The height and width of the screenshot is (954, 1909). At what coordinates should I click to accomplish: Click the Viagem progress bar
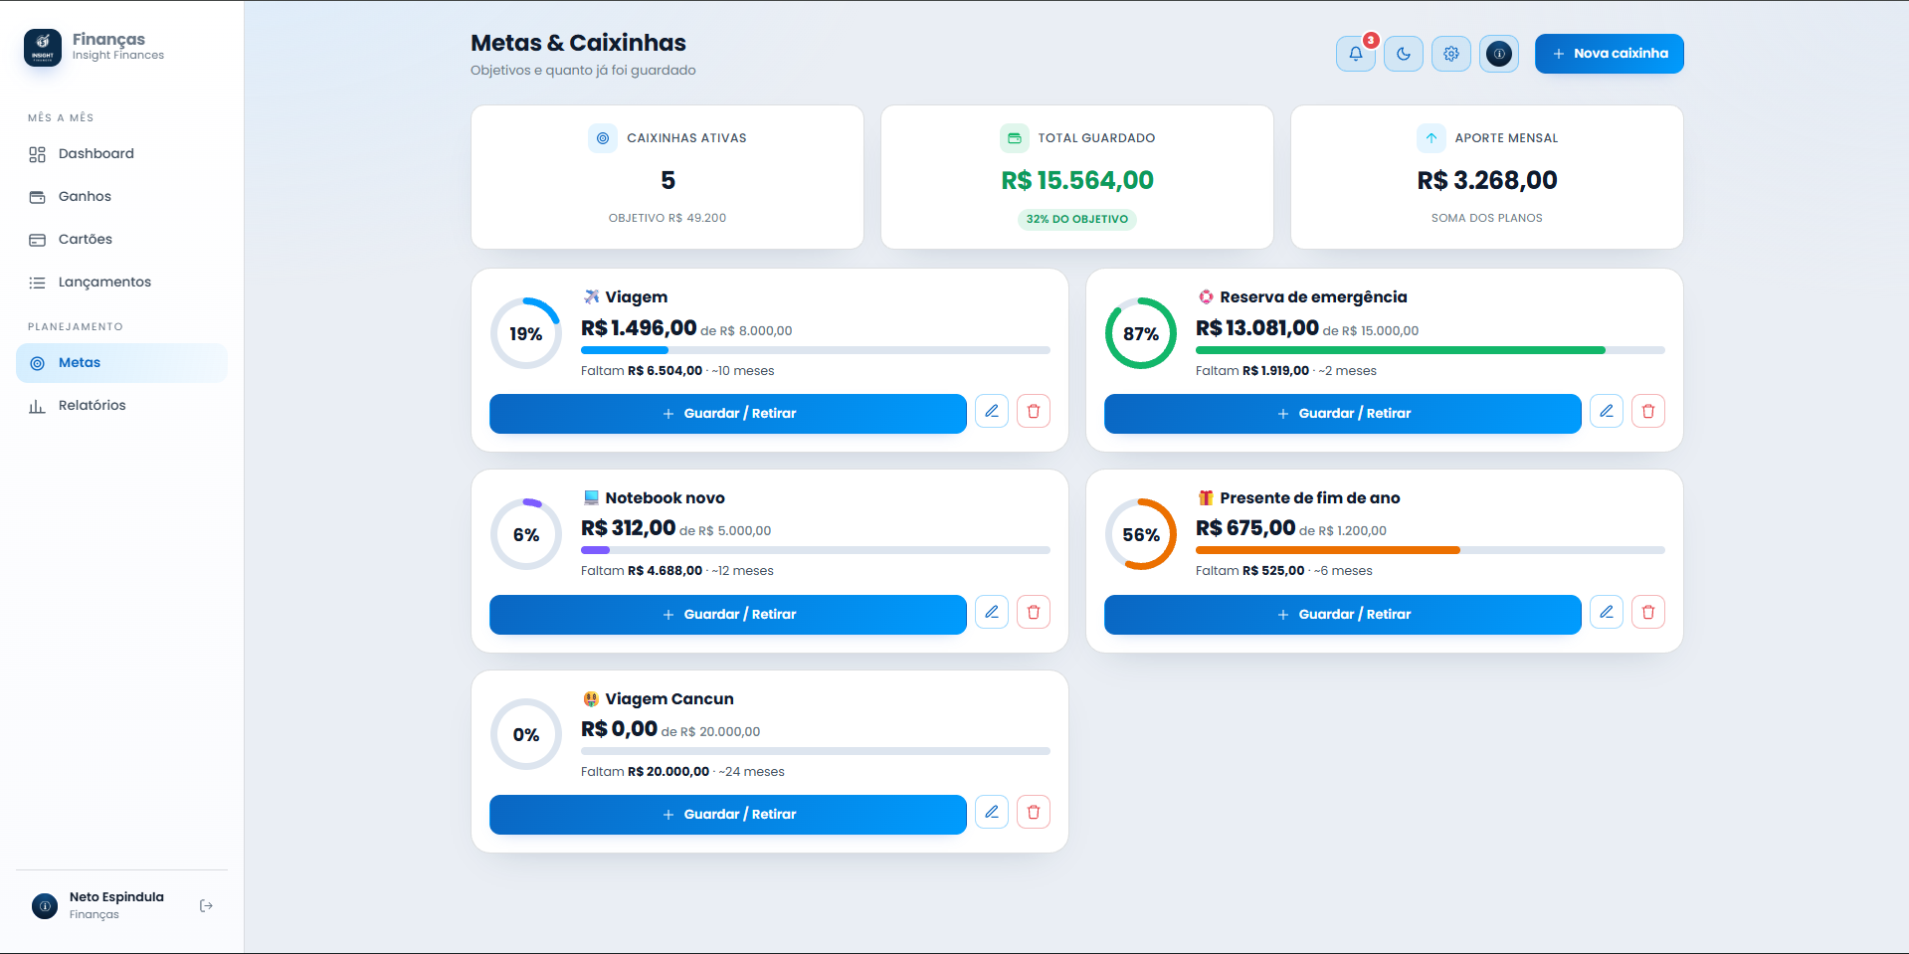816,350
